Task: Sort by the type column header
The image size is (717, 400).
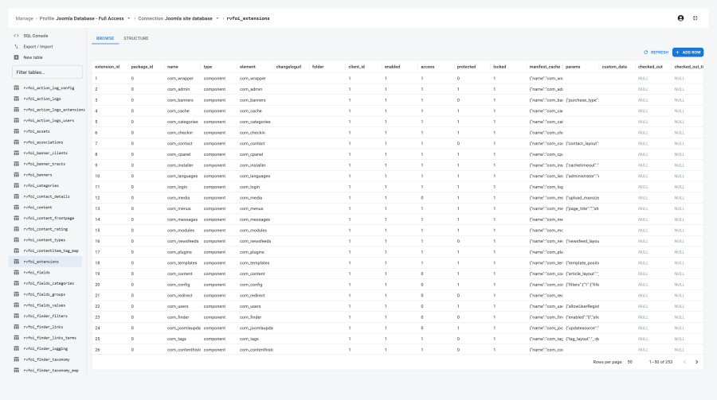Action: click(x=208, y=67)
